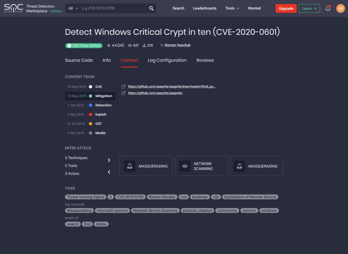Screen dimensions: 348x254
Task: Select the orange OST timeline dot
Action: coord(91,124)
